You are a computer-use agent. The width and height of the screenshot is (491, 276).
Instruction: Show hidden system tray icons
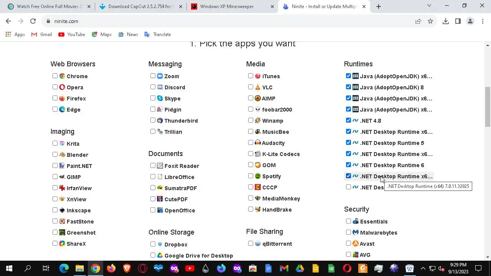[x=423, y=268]
